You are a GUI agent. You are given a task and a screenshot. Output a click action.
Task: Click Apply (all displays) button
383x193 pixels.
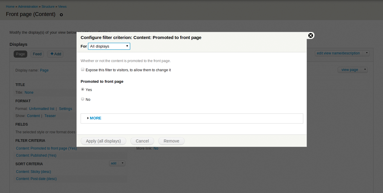pos(103,141)
